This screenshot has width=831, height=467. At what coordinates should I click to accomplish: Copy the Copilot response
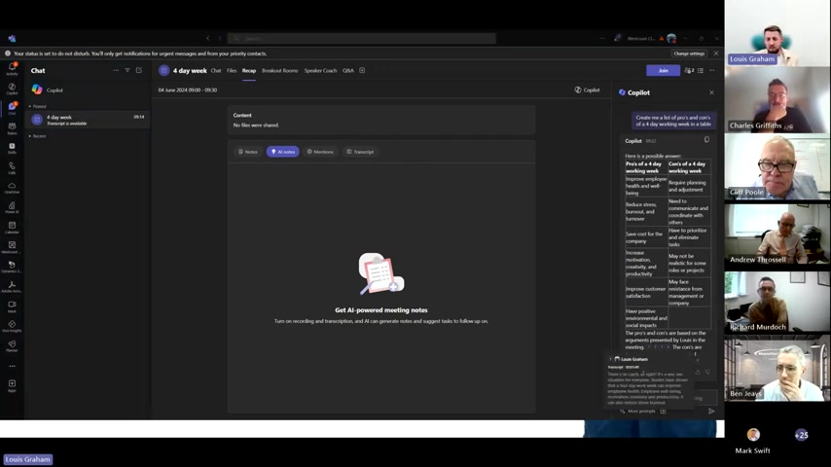[x=706, y=140]
